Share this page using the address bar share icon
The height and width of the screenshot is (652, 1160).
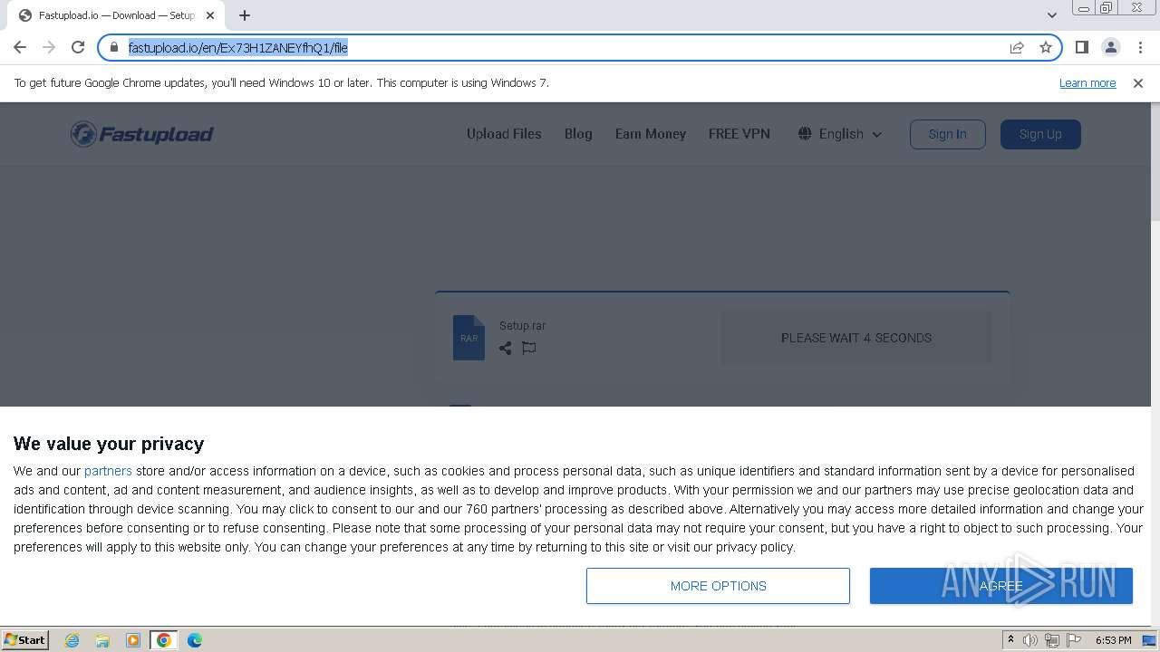(x=1017, y=47)
